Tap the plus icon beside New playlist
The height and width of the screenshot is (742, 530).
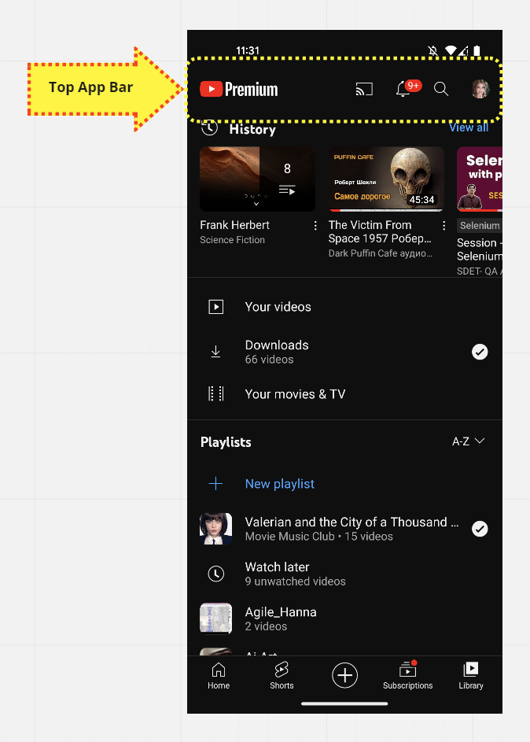click(215, 484)
